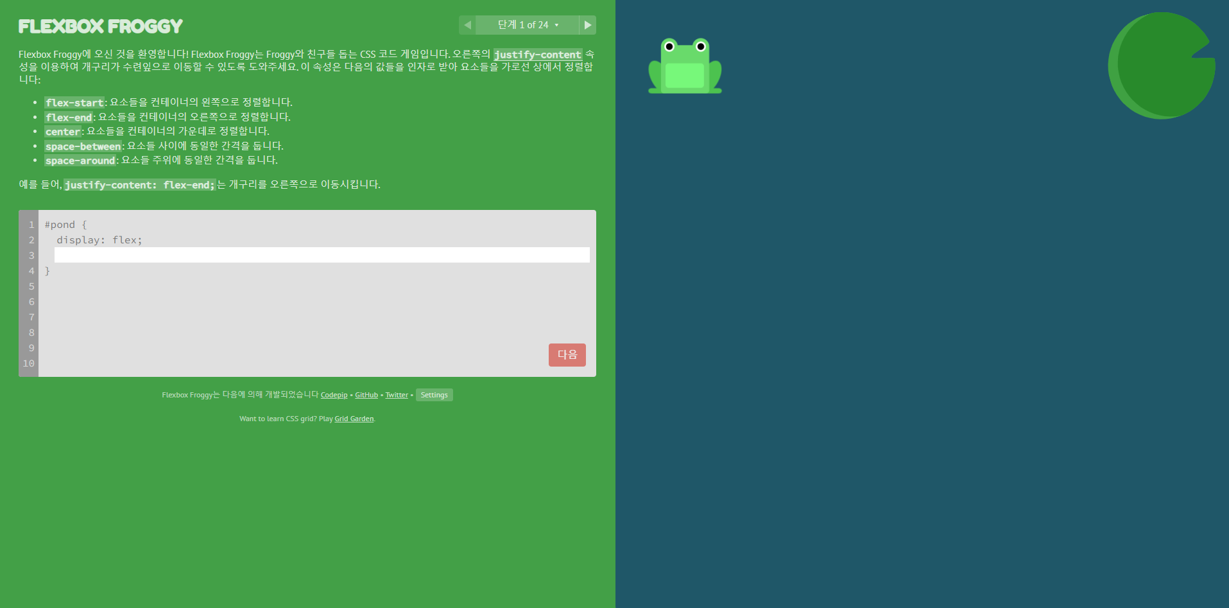Select the space-between code example
Image resolution: width=1229 pixels, height=608 pixels.
(x=83, y=146)
